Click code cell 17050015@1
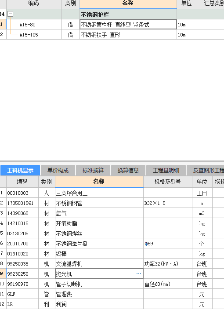The height and width of the screenshot is (328, 224). tap(22, 203)
